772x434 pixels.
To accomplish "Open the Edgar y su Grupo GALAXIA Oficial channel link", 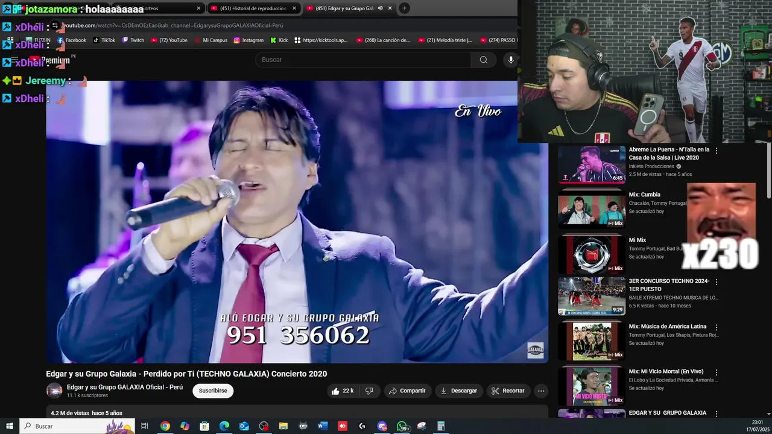I will click(125, 387).
